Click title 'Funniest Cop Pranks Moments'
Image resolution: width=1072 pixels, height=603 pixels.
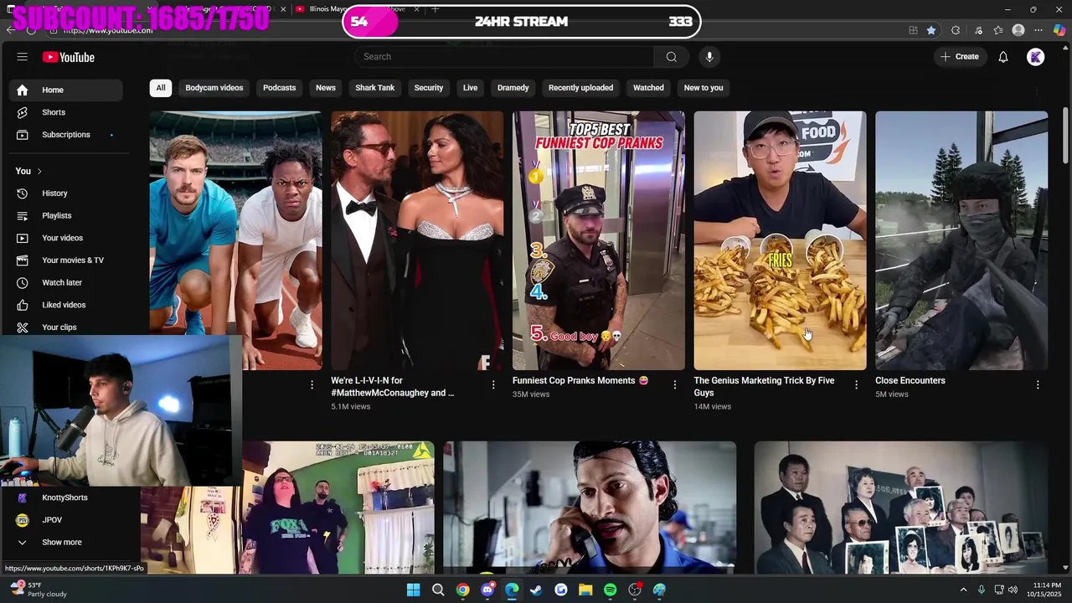(580, 380)
